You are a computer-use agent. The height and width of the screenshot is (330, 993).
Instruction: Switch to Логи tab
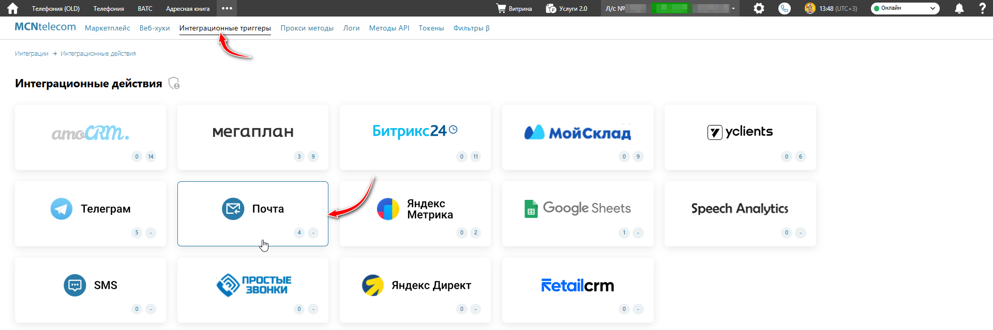click(x=352, y=28)
